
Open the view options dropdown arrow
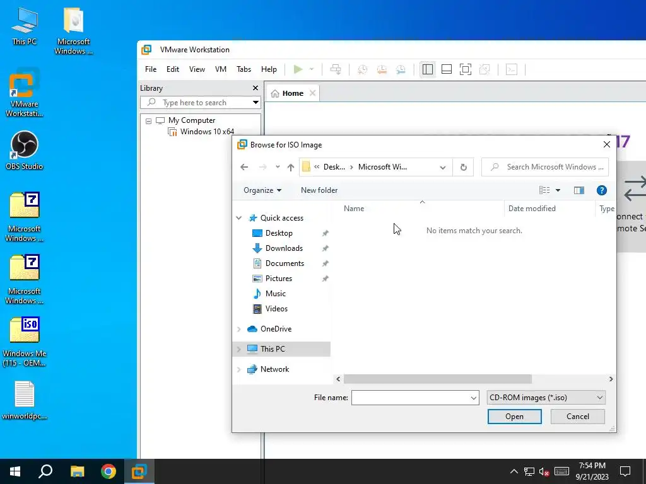pos(558,190)
